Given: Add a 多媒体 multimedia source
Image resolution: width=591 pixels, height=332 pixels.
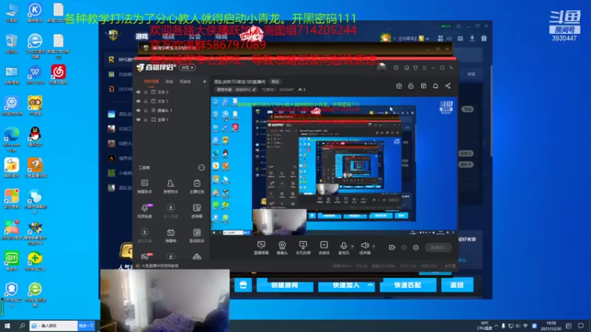Looking at the screenshot, I should (x=324, y=248).
